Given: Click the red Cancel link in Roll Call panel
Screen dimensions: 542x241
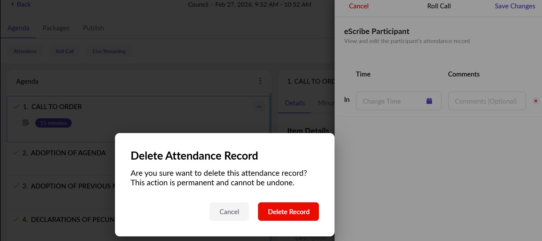Looking at the screenshot, I should click(x=359, y=6).
